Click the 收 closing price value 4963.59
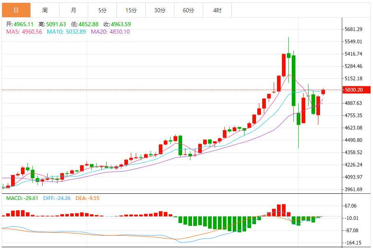373x248 pixels. coord(121,24)
